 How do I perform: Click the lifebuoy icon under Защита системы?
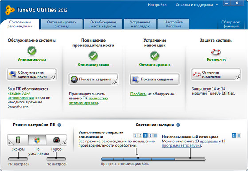(216, 52)
